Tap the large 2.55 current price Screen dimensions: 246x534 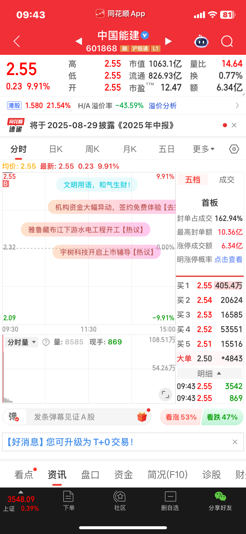point(21,69)
